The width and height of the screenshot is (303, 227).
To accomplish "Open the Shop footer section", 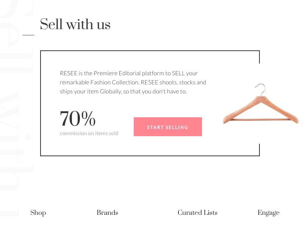I will (x=38, y=213).
